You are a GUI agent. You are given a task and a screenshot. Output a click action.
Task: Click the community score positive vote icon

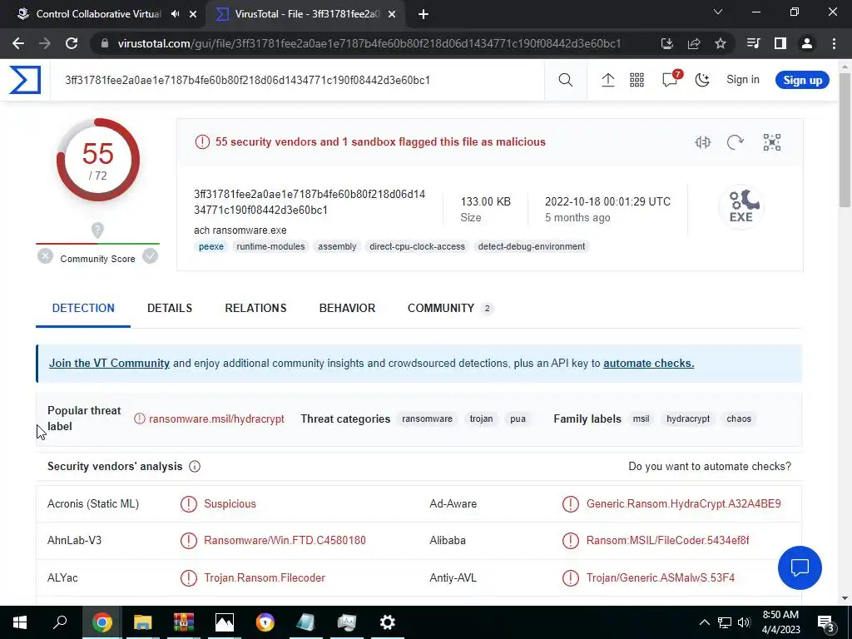coord(150,256)
